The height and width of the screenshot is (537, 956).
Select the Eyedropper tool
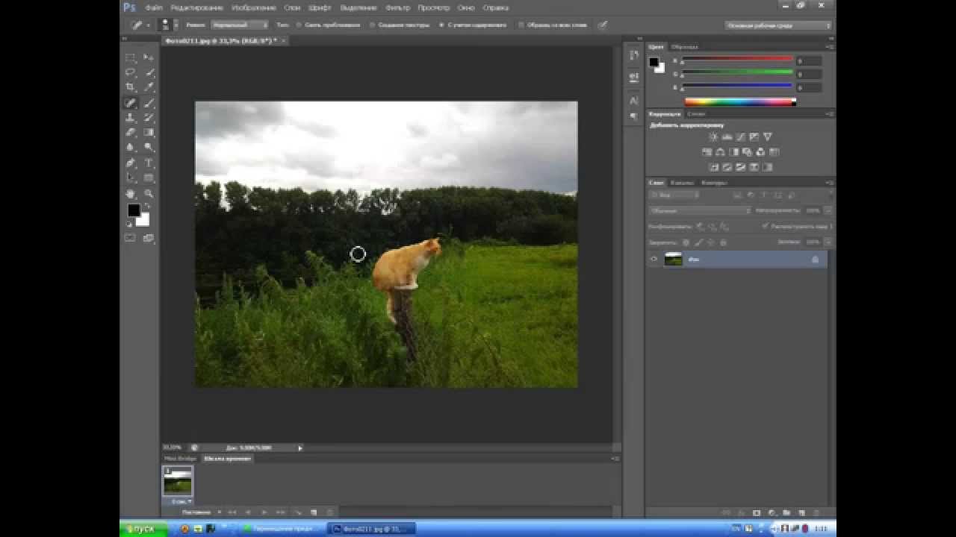click(x=149, y=87)
